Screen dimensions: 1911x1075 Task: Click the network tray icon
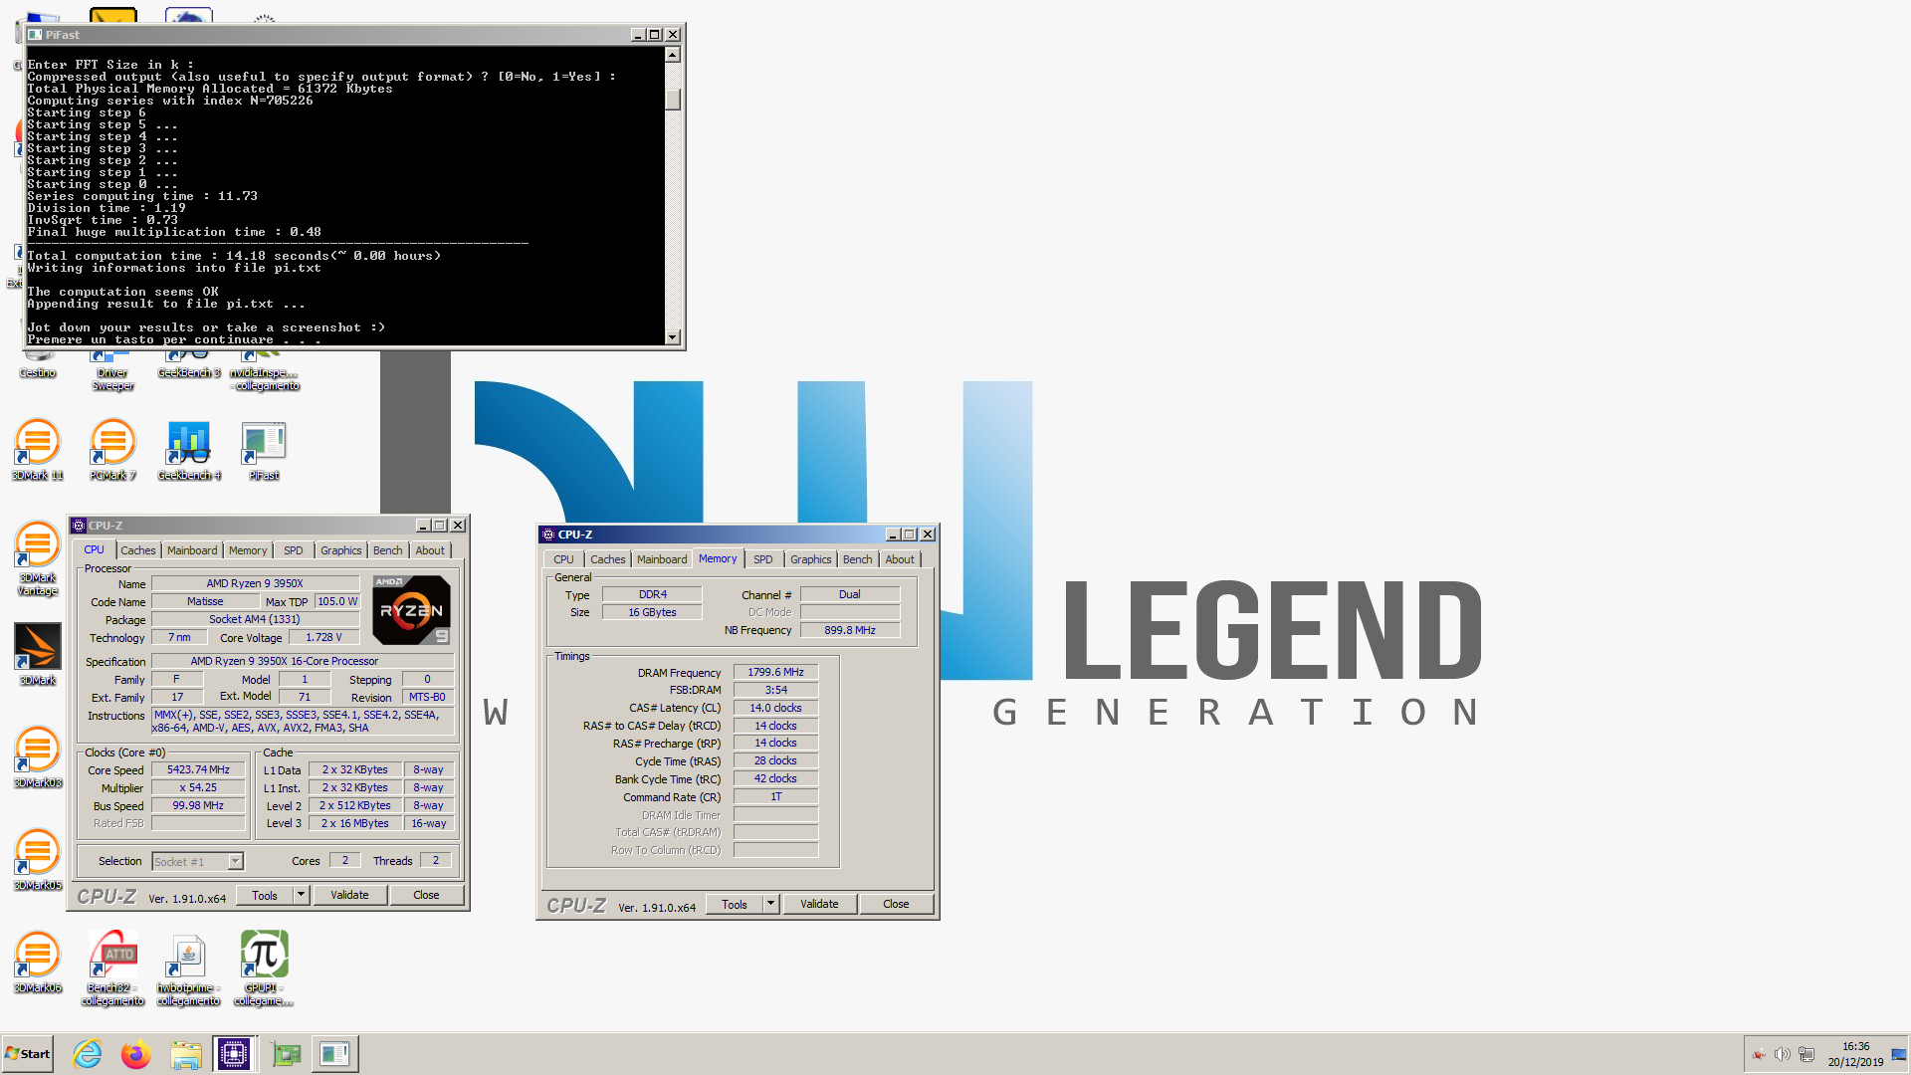tap(1806, 1054)
